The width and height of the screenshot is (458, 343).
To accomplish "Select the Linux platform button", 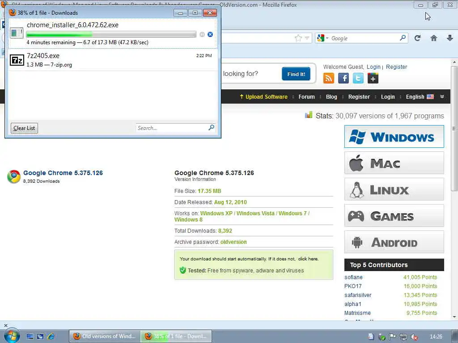I will click(394, 189).
